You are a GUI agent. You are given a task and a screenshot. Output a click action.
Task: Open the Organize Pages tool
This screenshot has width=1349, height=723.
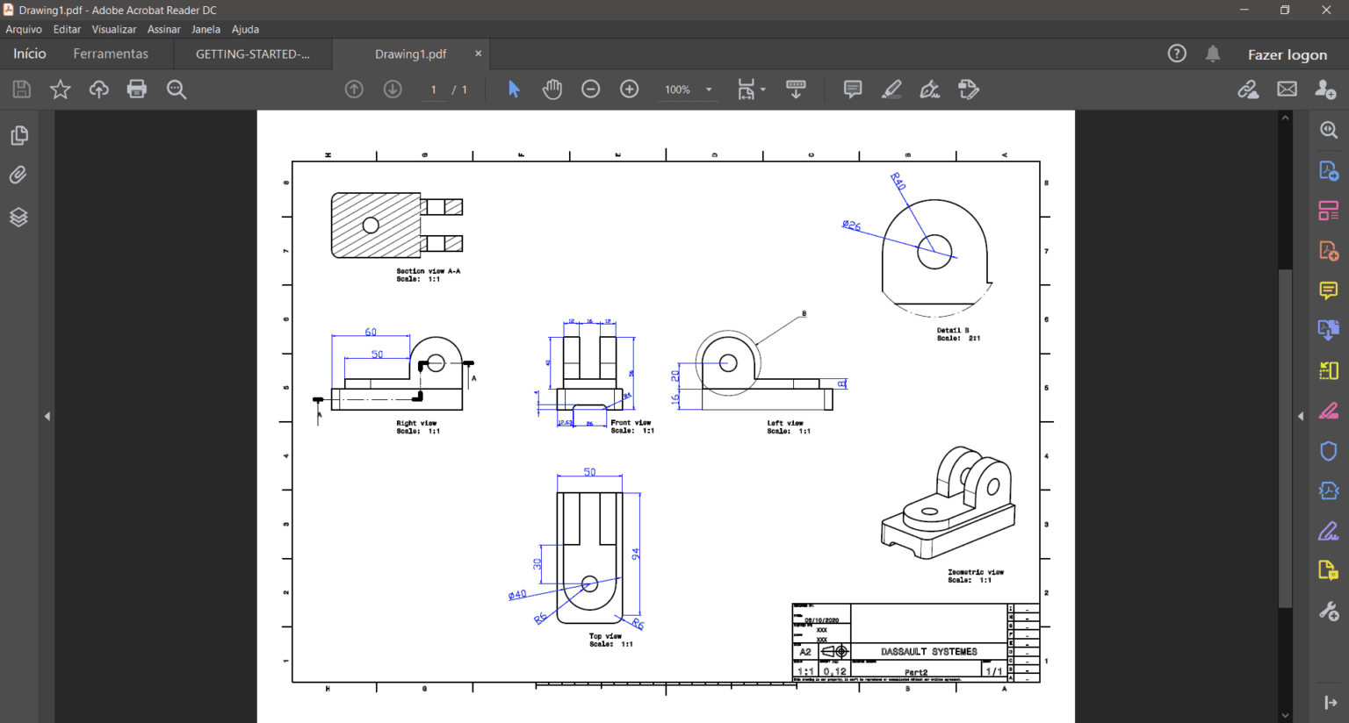click(x=1328, y=210)
